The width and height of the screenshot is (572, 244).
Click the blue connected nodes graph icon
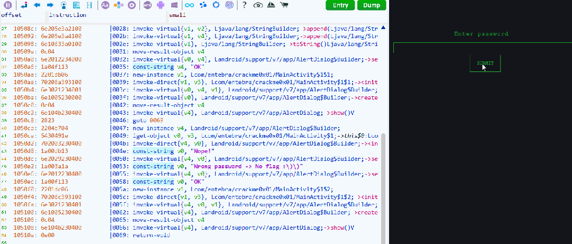[203, 5]
